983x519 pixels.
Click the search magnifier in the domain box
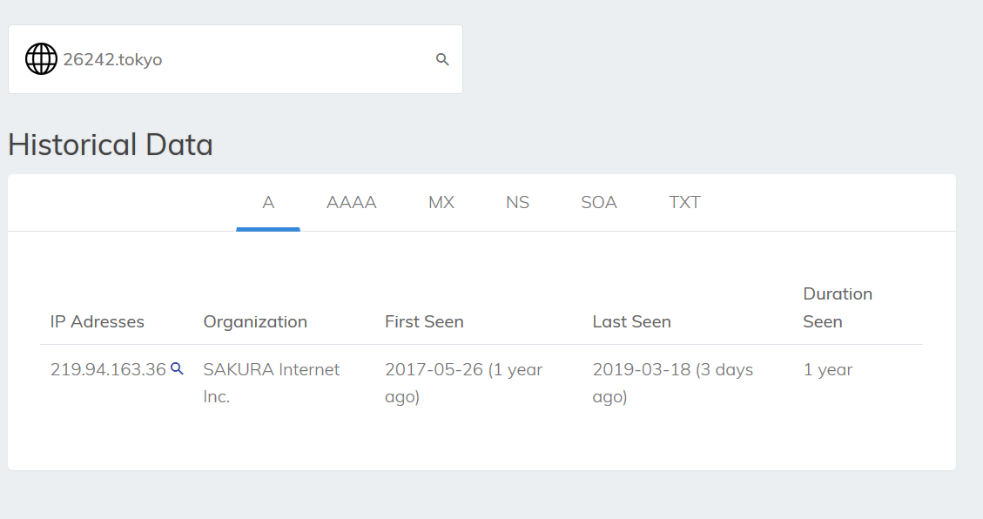(442, 59)
